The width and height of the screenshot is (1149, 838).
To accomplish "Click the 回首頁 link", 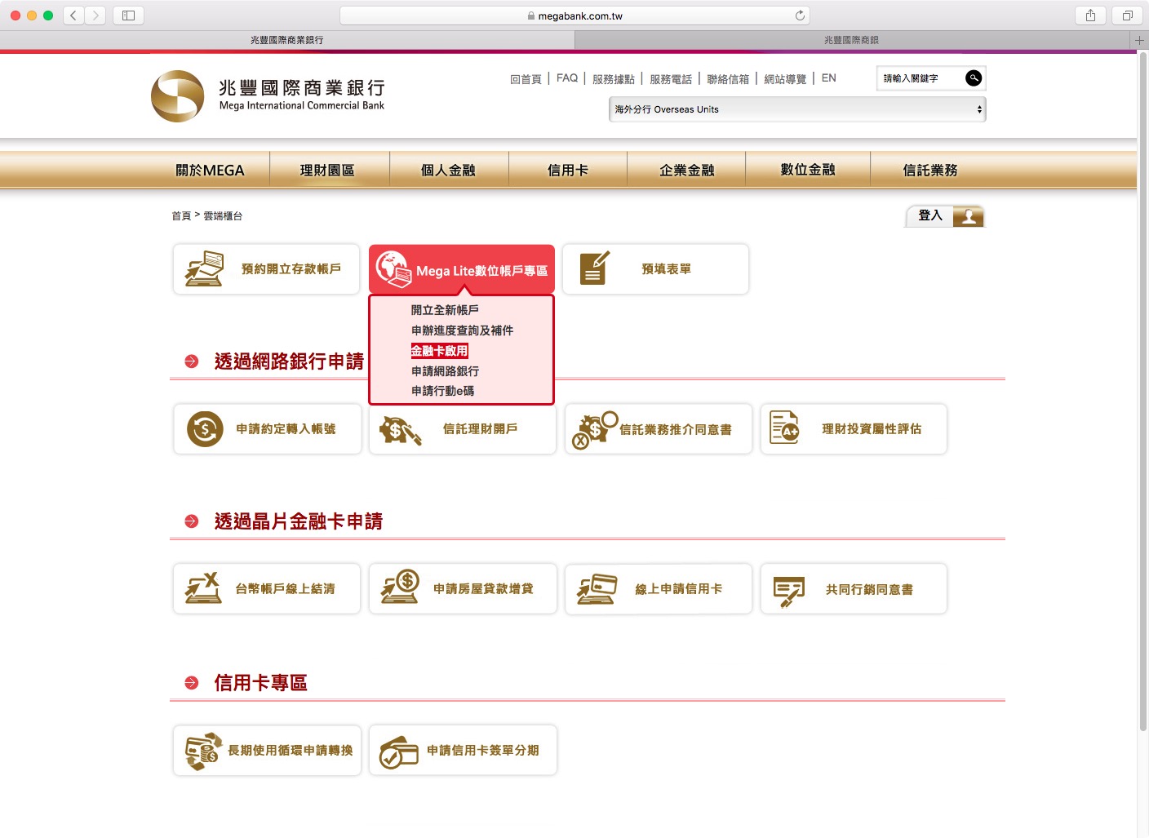I will [526, 79].
